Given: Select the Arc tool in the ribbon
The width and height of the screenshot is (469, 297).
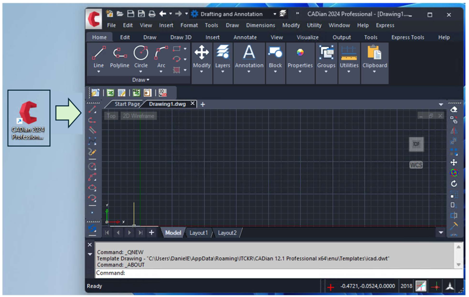Looking at the screenshot, I should [161, 56].
